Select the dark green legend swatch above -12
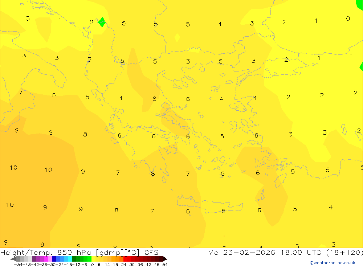 pos(74,259)
